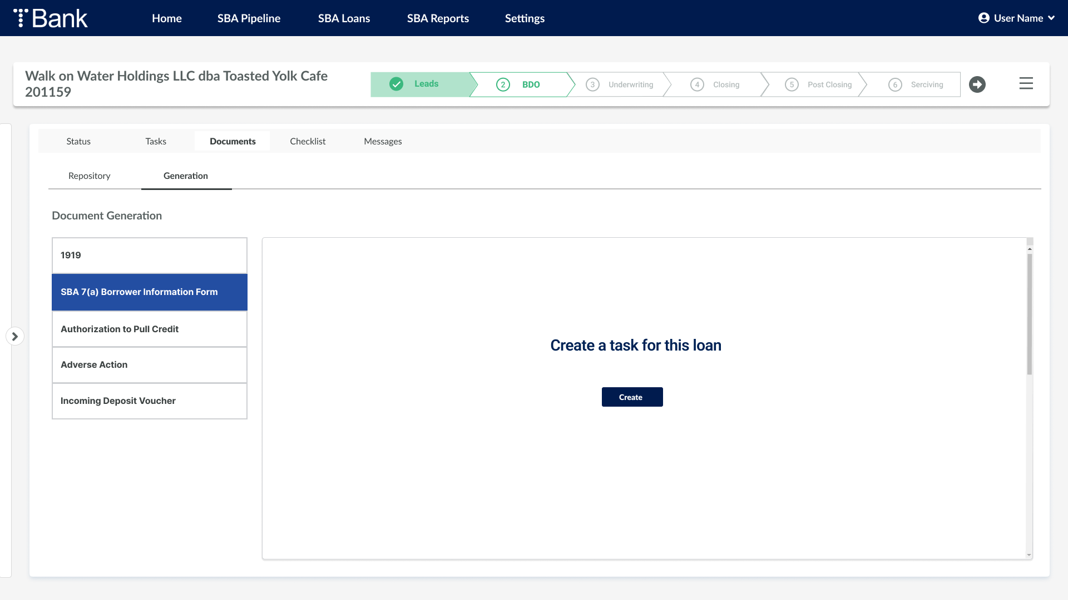
Task: Click the dark arrow next-stage icon
Action: pos(977,84)
